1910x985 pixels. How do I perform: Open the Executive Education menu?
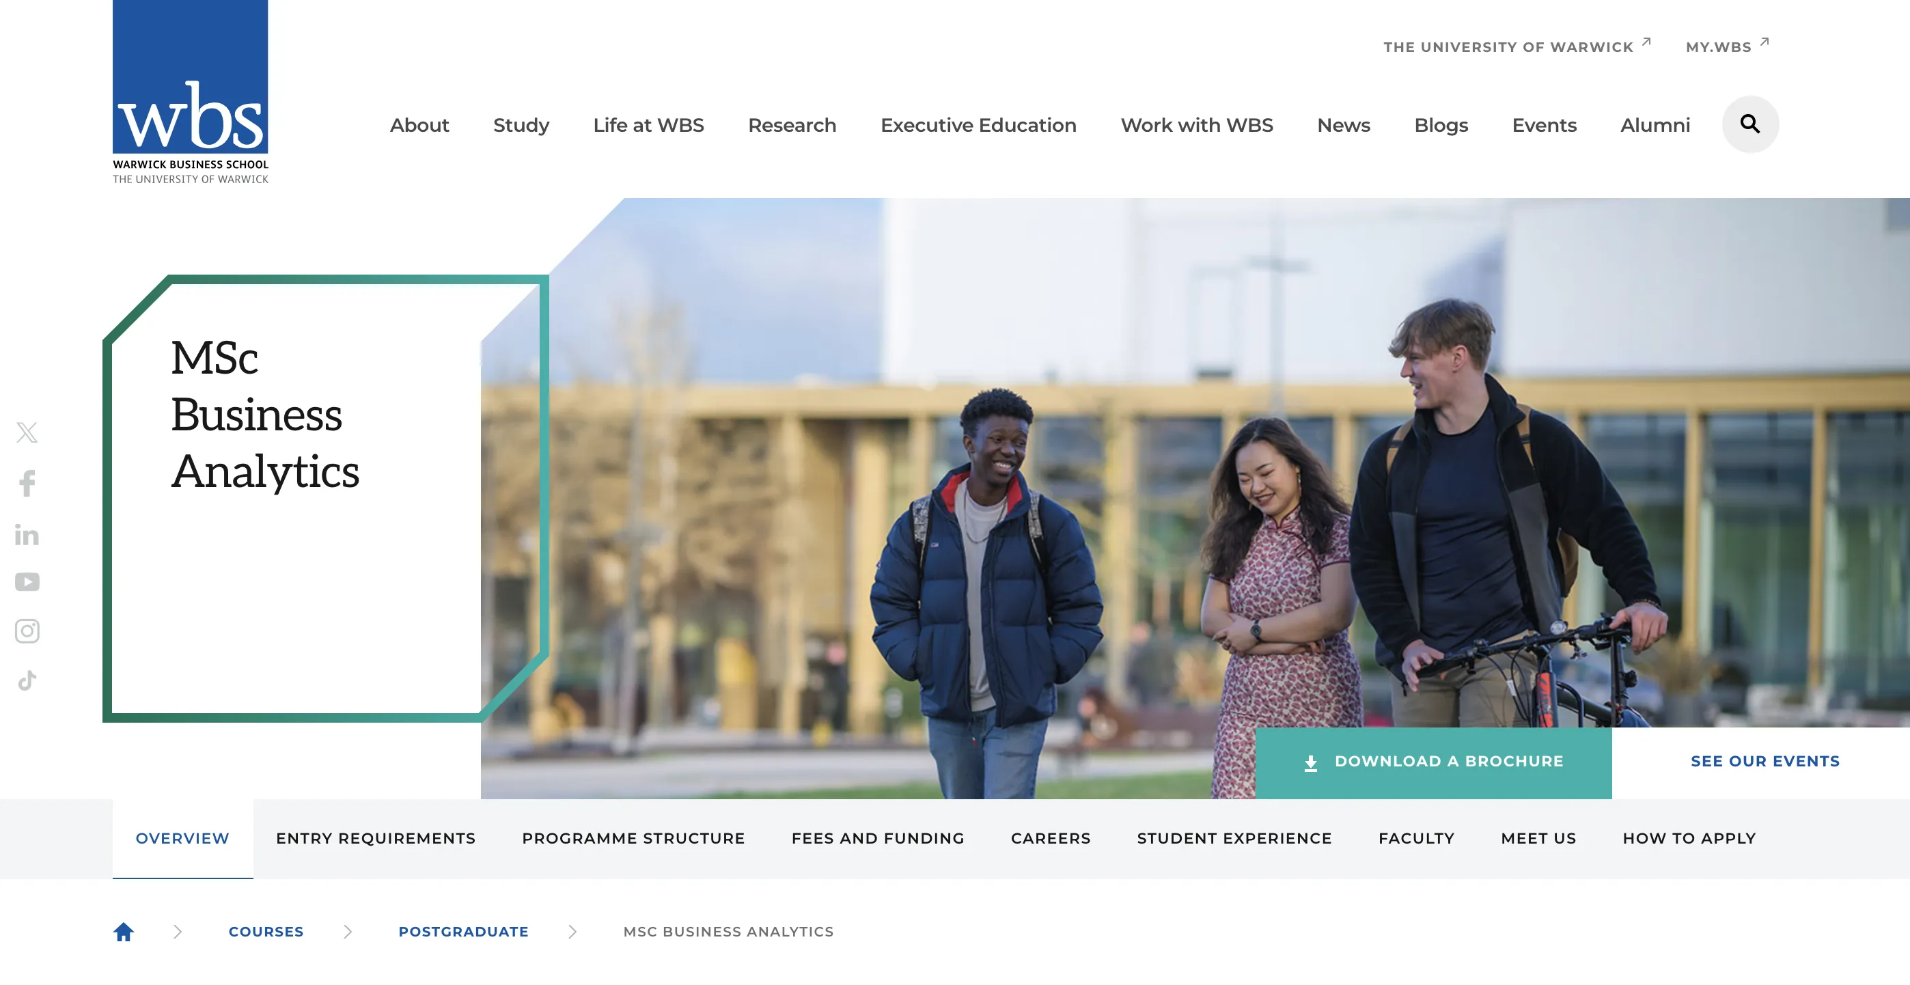pyautogui.click(x=978, y=125)
